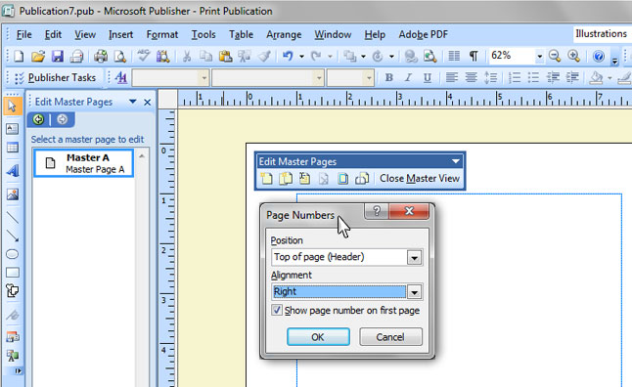This screenshot has height=387, width=632.
Task: Select the Text Box tool in Objects toolbar
Action: [x=13, y=129]
